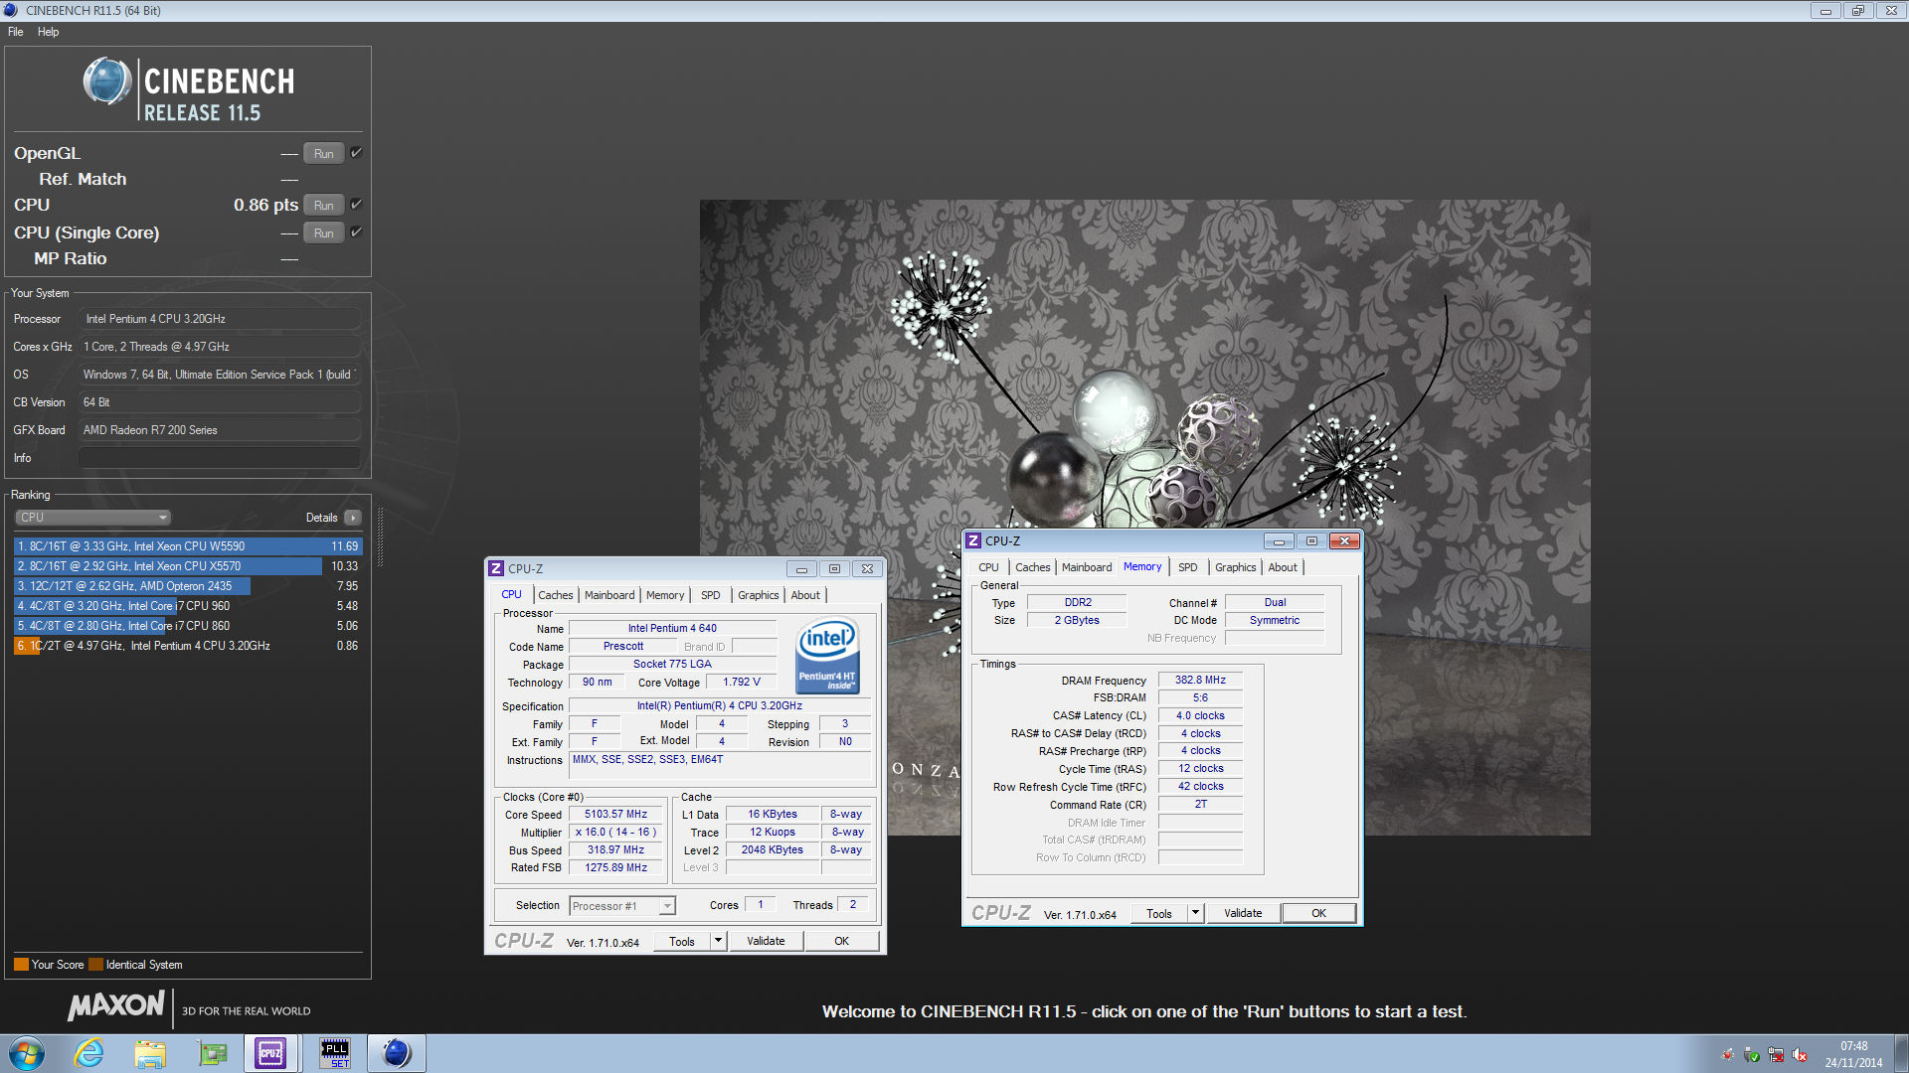Select ranking row Intel Core i7 CPU 960
Viewport: 1909px width, 1073px height.
click(188, 606)
